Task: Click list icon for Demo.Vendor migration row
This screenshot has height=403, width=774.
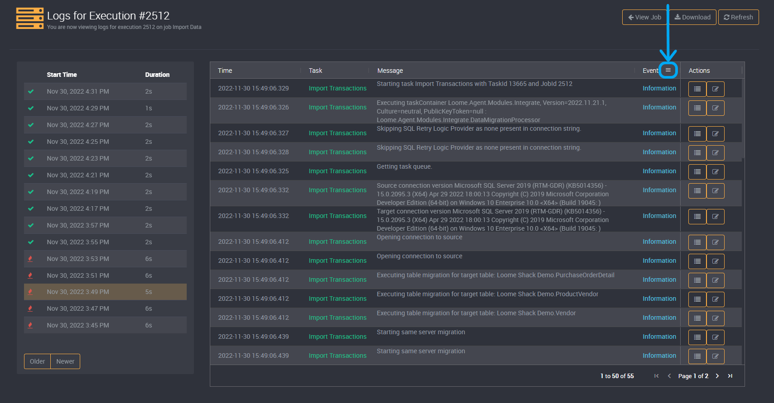Action: [697, 318]
